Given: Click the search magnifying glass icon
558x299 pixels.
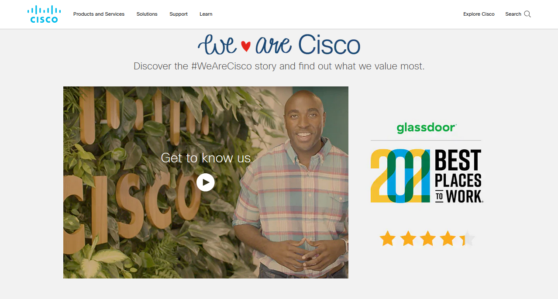Looking at the screenshot, I should [527, 14].
